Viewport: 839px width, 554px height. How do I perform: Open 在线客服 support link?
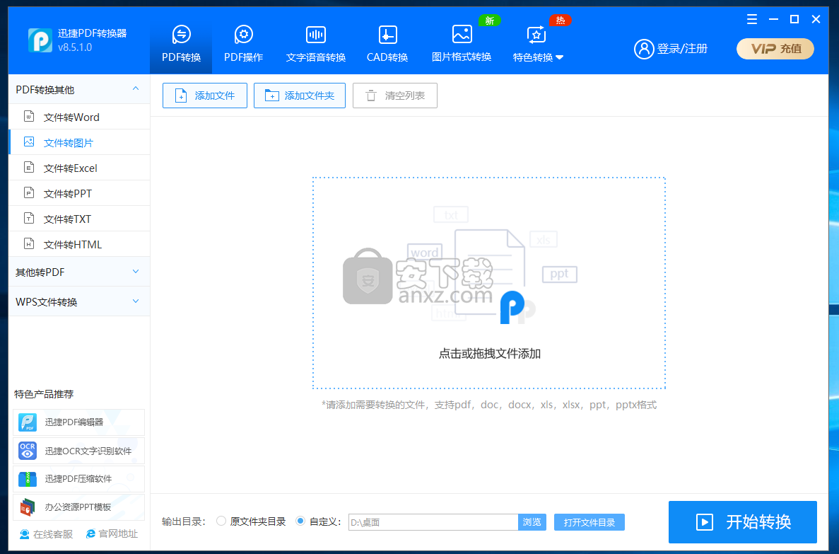click(46, 533)
